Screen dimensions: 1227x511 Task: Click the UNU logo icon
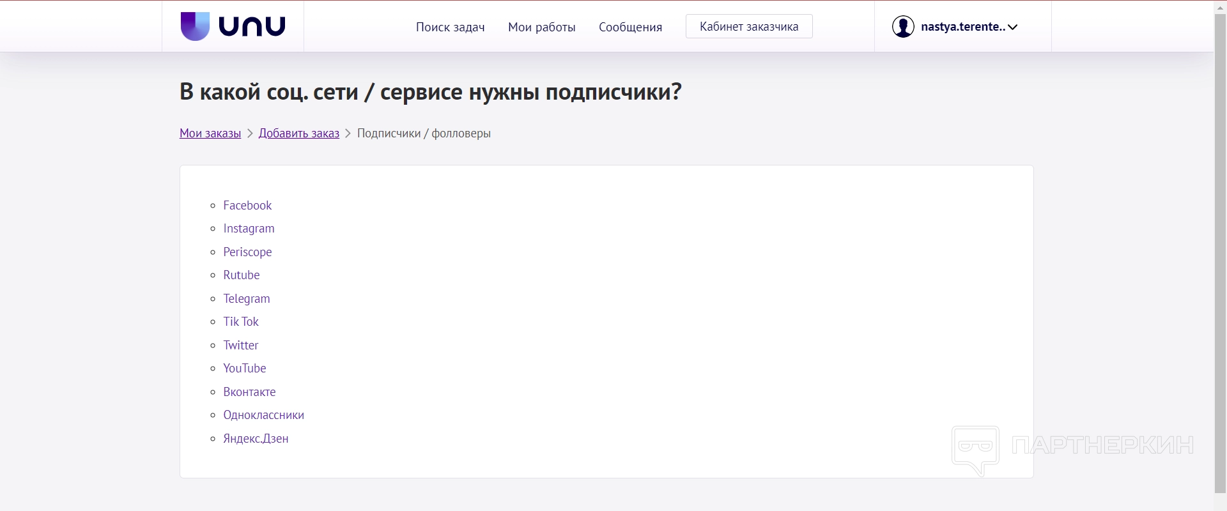[x=196, y=26]
